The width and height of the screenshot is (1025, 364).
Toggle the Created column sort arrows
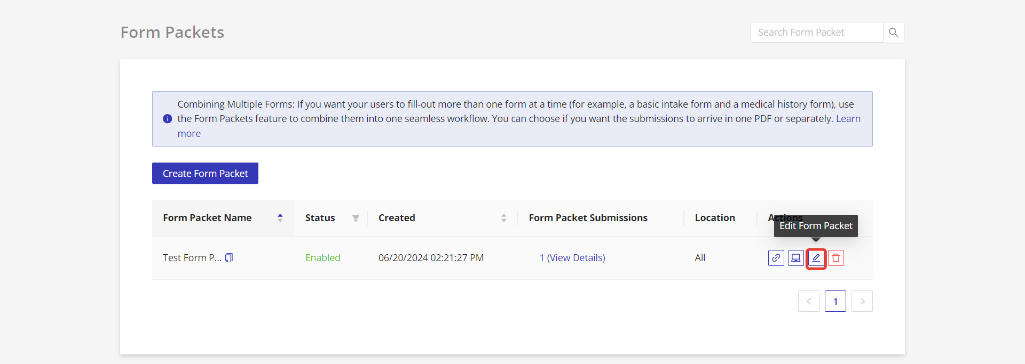click(x=503, y=218)
